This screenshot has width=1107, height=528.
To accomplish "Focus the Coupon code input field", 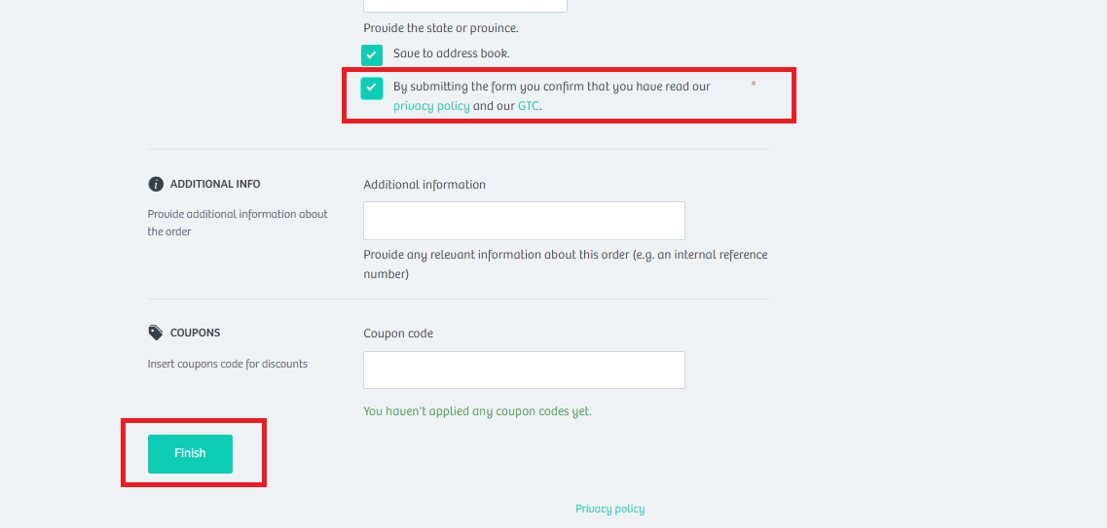I will (524, 370).
